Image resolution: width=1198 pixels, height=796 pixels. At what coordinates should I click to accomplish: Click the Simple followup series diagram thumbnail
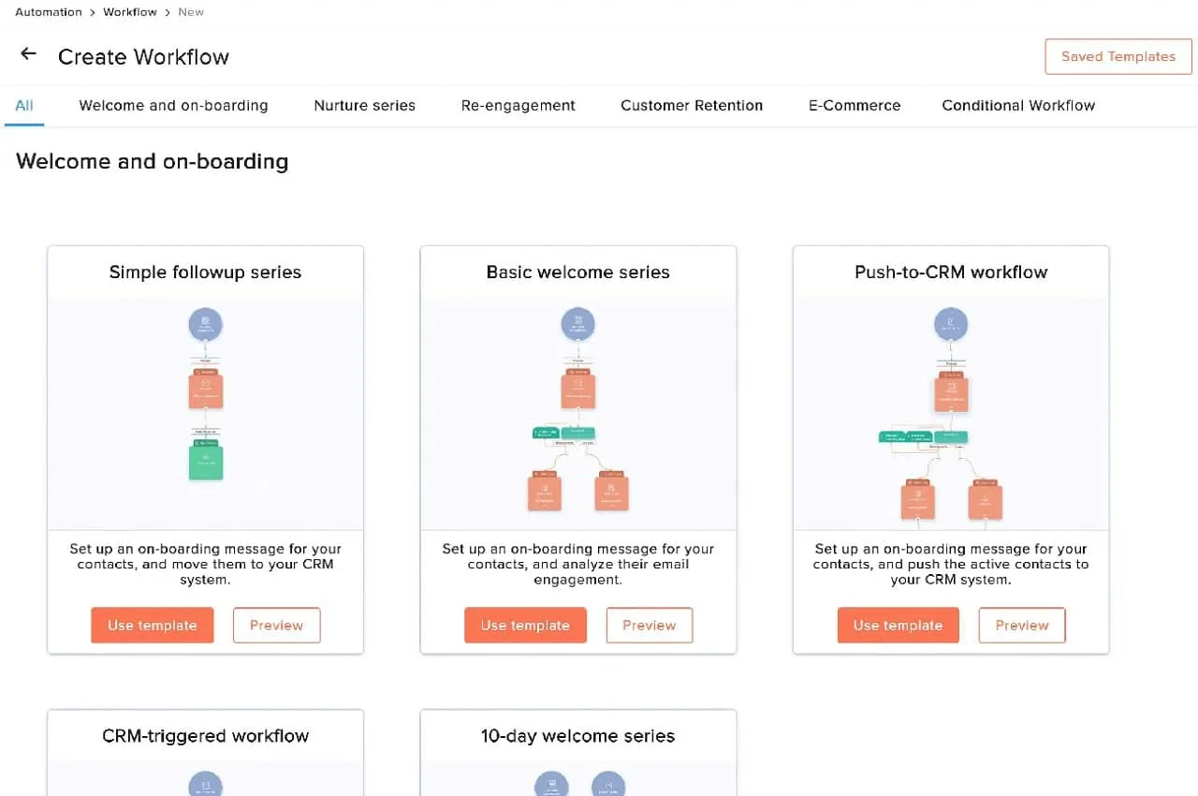(x=205, y=413)
